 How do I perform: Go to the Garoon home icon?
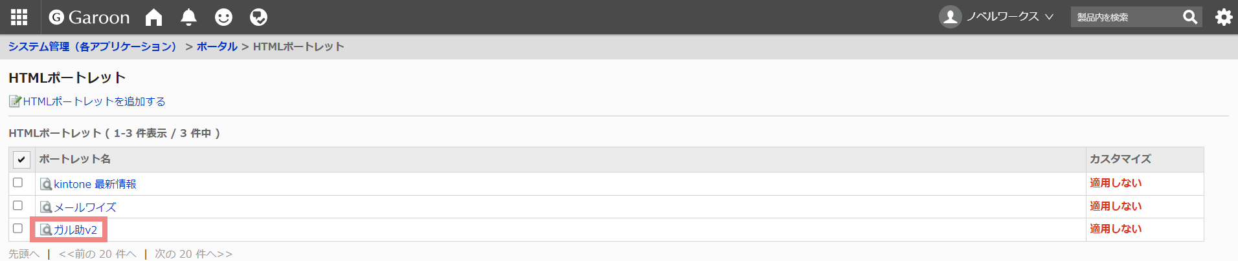tap(153, 17)
